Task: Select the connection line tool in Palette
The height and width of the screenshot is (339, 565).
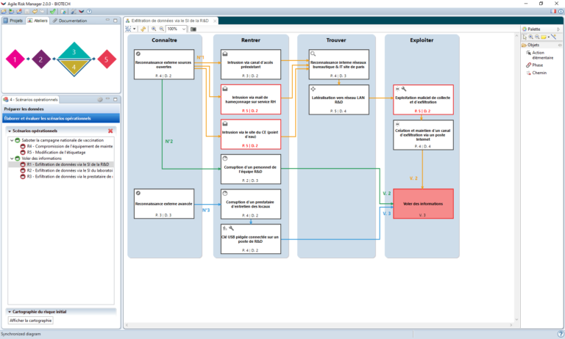Action: pos(554,37)
